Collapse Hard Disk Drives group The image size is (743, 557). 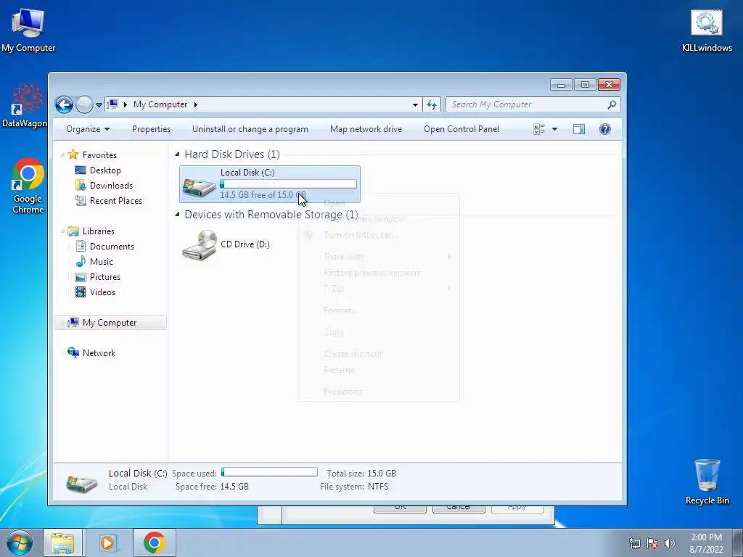pos(177,154)
